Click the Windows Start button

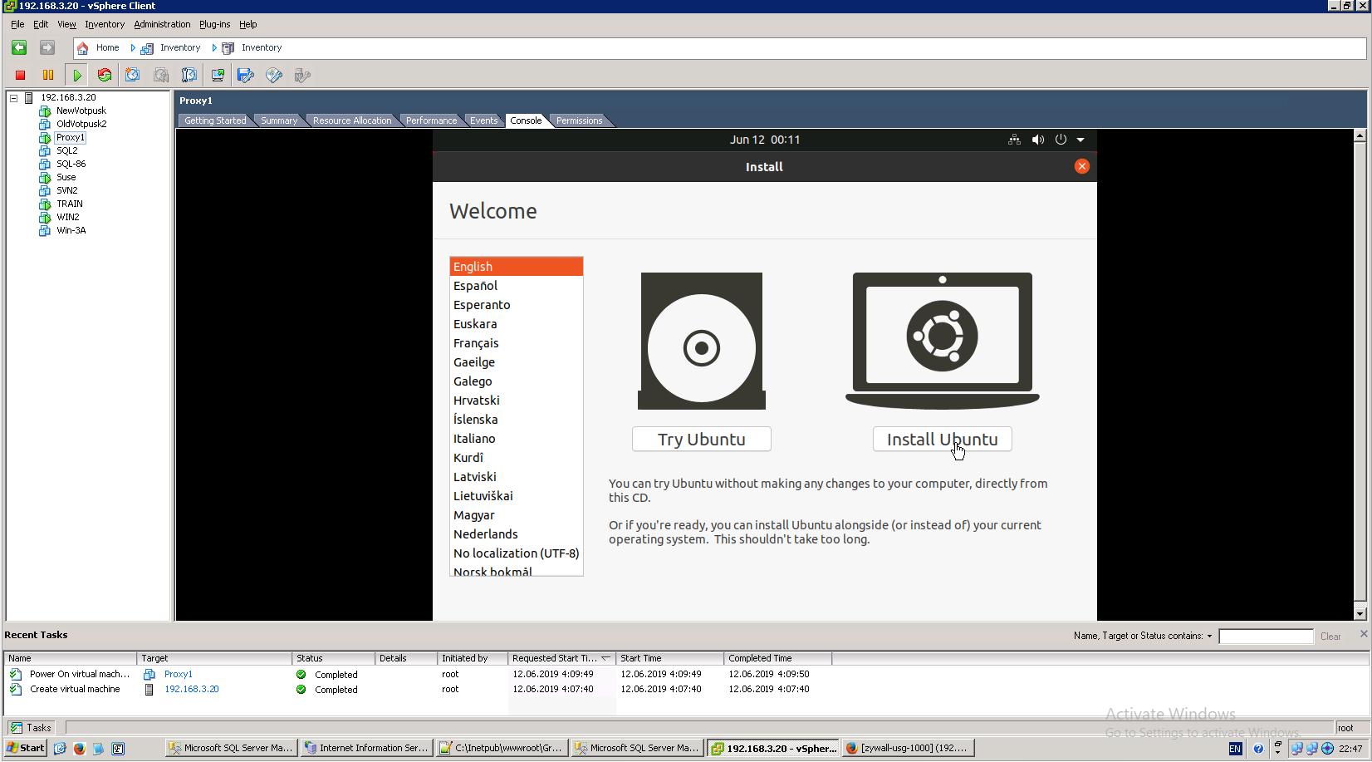point(26,749)
